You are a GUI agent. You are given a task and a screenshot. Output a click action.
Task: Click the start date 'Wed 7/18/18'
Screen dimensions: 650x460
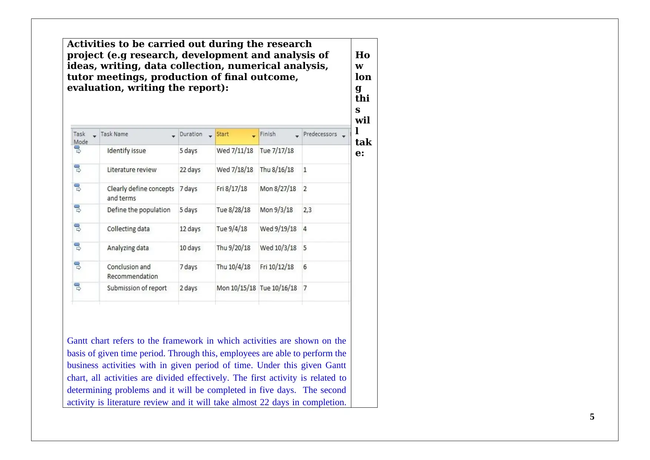click(x=235, y=170)
